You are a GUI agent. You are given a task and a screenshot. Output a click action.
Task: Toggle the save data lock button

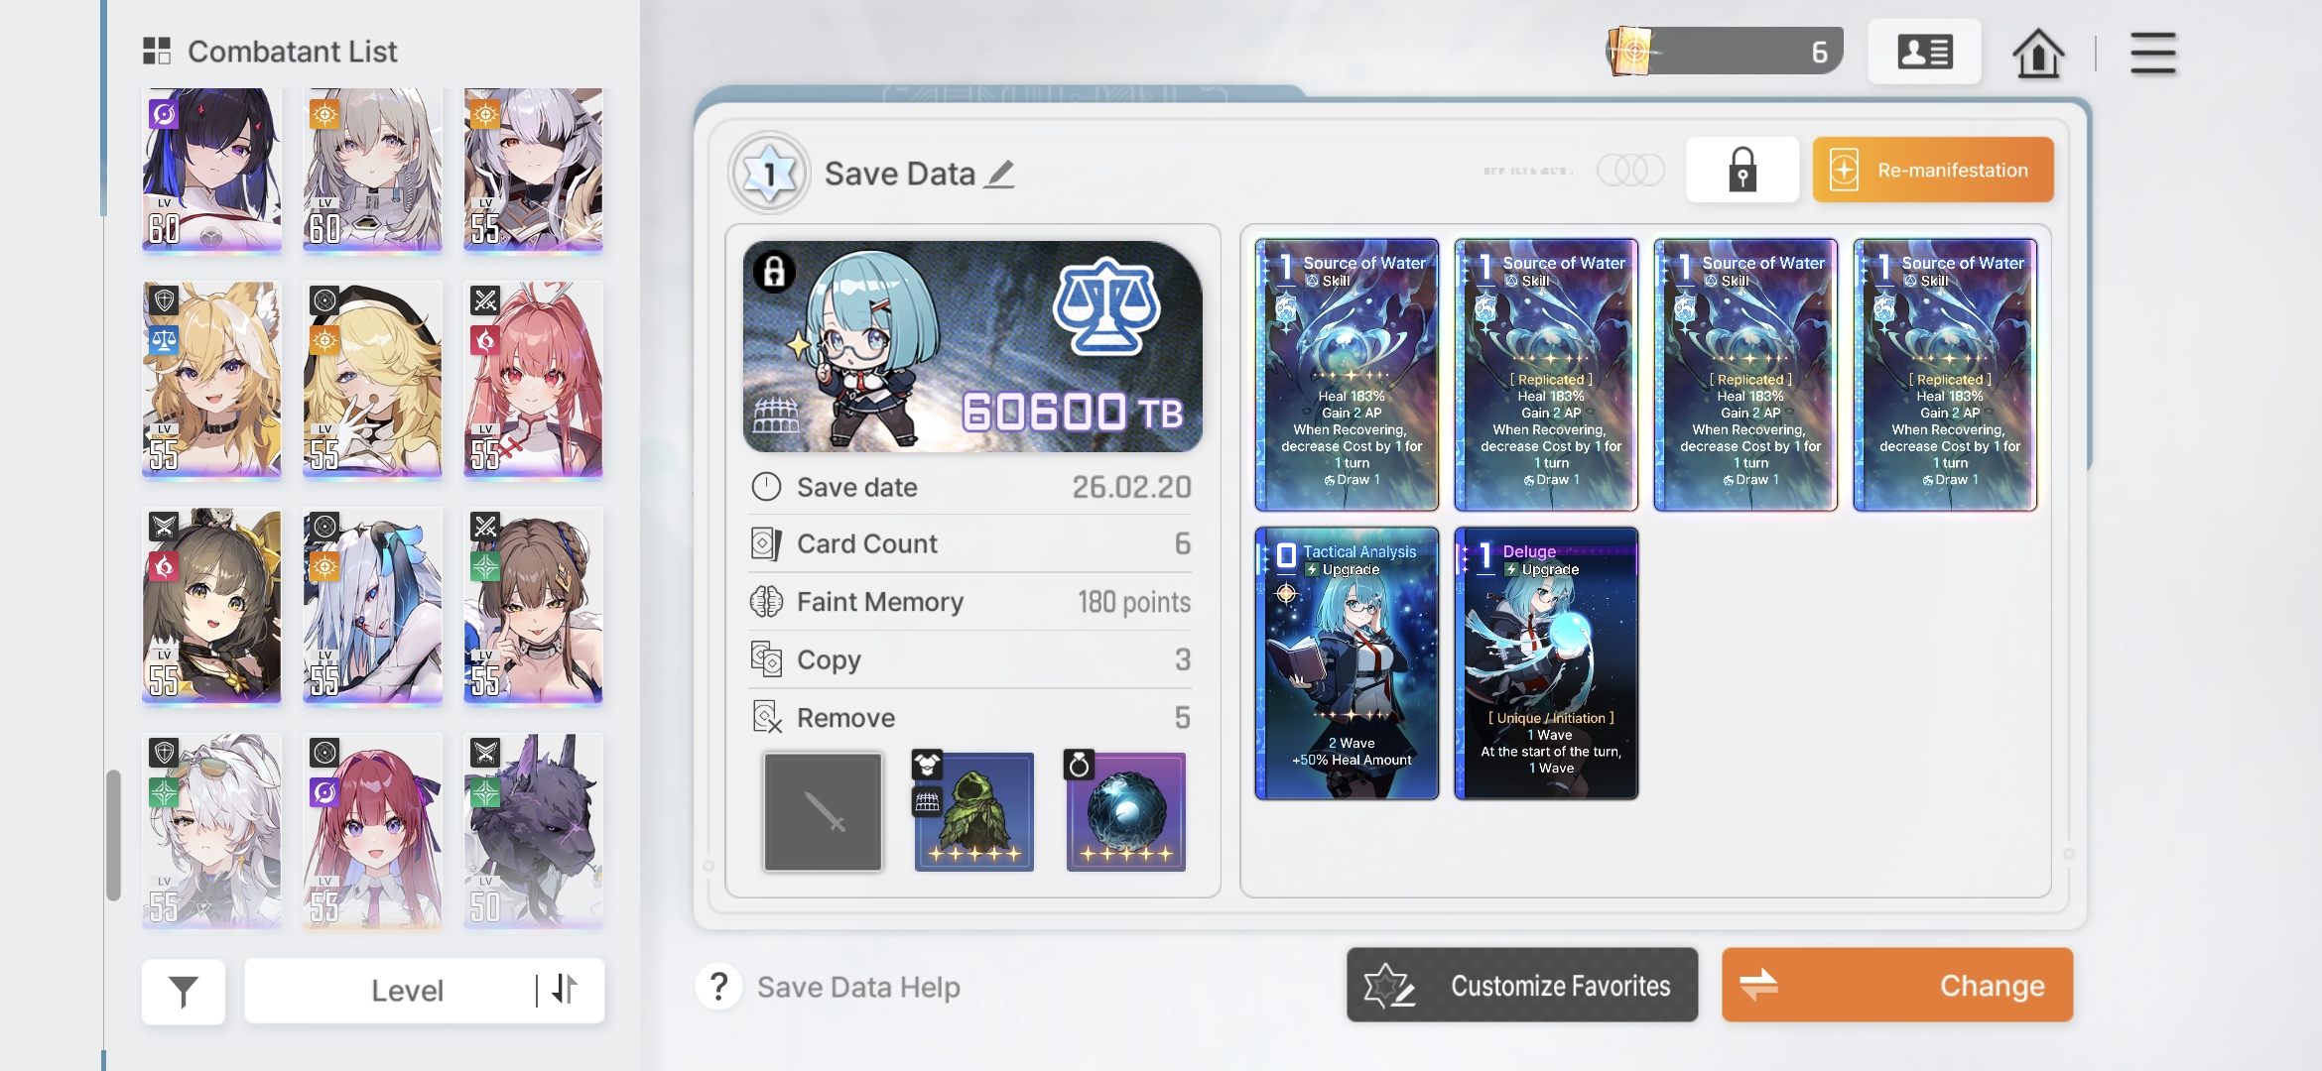pyautogui.click(x=1742, y=170)
